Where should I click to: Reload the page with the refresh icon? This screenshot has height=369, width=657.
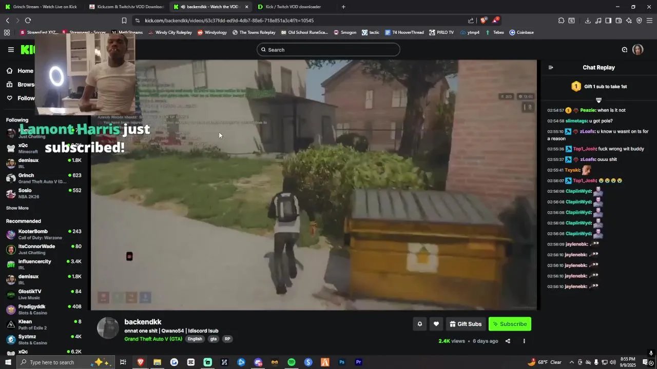[28, 20]
